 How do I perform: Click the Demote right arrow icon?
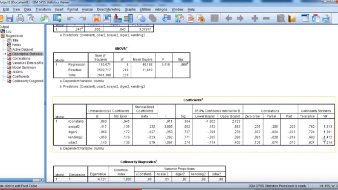(240, 18)
